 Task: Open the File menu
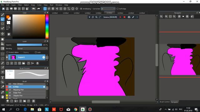[2, 5]
